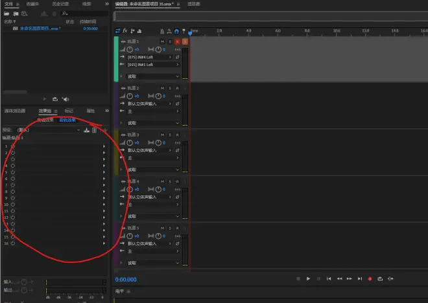
Task: Show more top-left panel tabs with » arrow
Action: click(x=107, y=4)
